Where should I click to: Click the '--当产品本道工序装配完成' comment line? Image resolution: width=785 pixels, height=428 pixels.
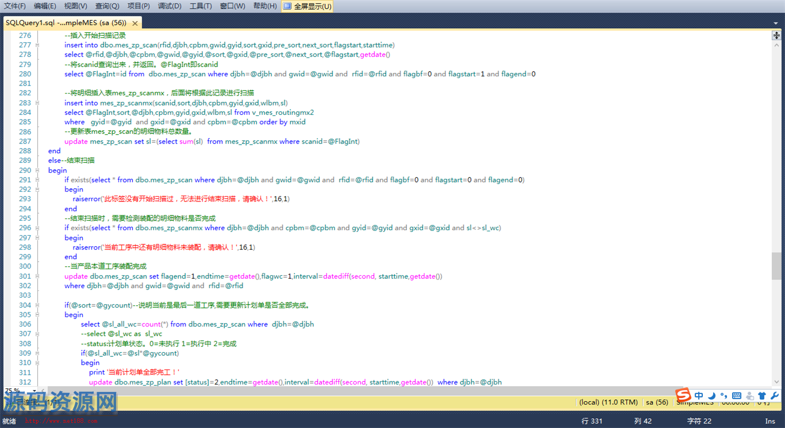tap(105, 266)
